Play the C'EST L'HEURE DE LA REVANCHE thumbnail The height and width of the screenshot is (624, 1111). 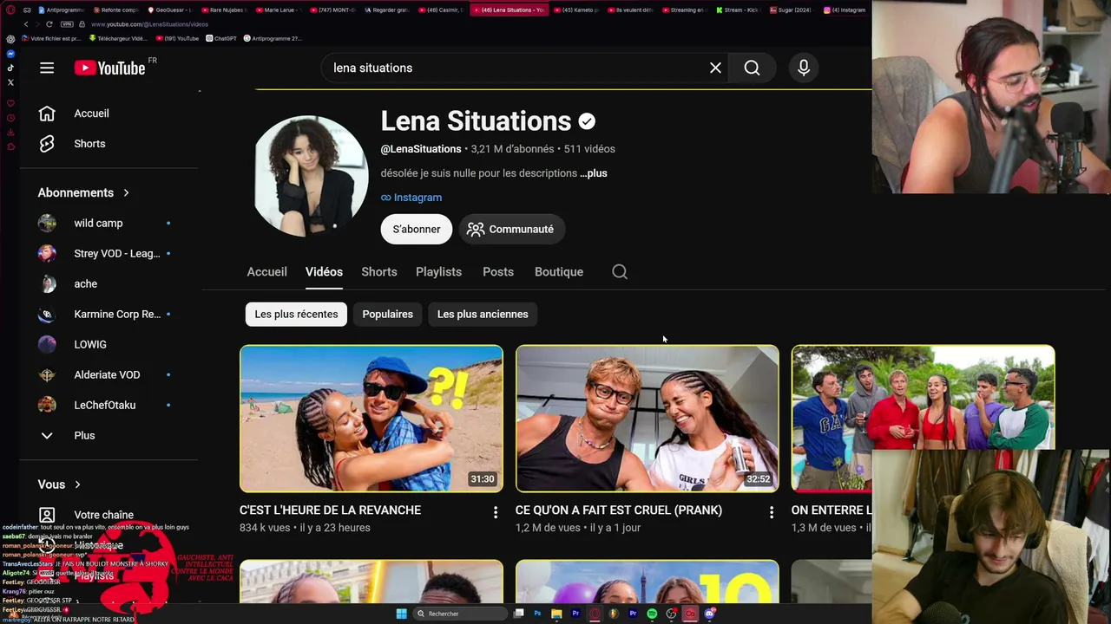371,419
